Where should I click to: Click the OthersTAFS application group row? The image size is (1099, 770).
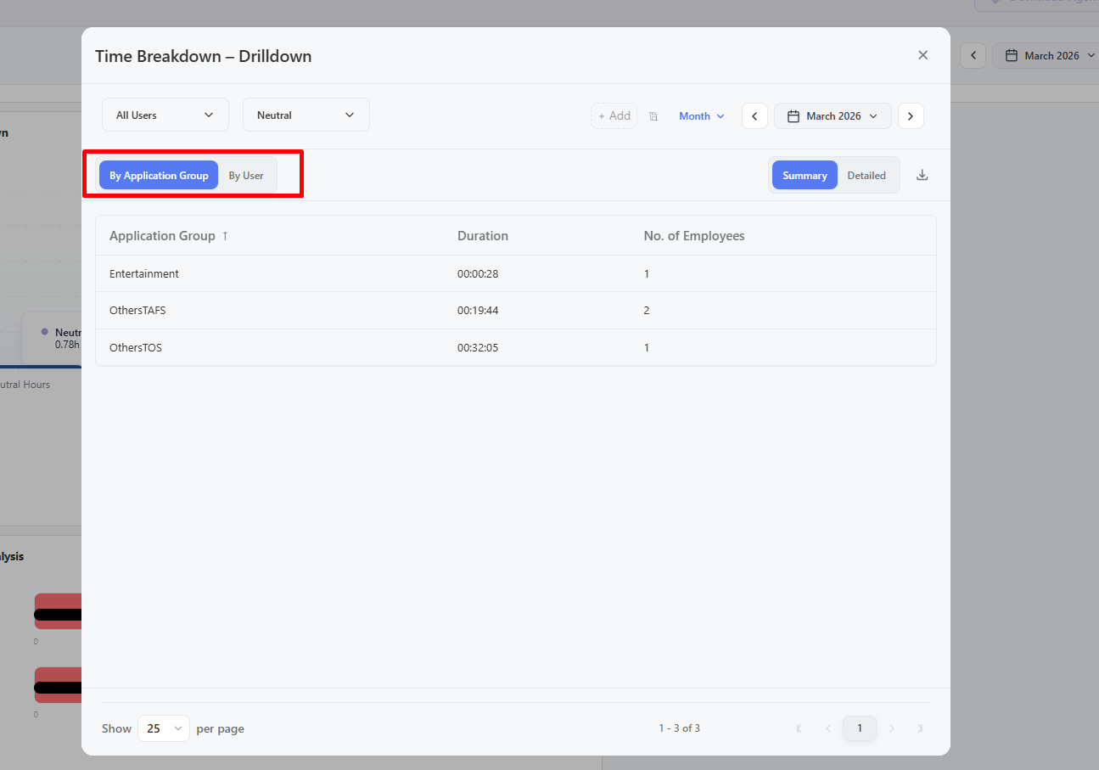pyautogui.click(x=516, y=311)
